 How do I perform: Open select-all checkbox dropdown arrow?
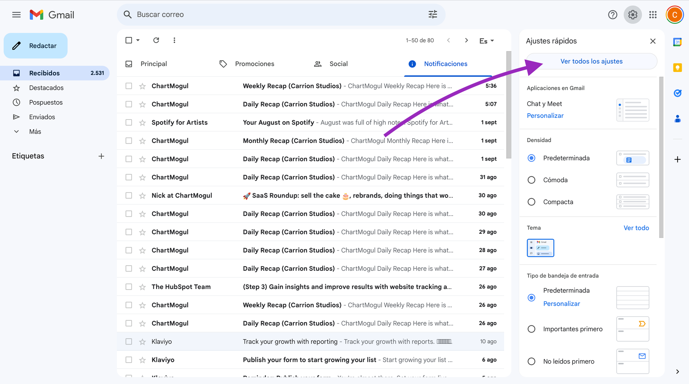pos(138,40)
